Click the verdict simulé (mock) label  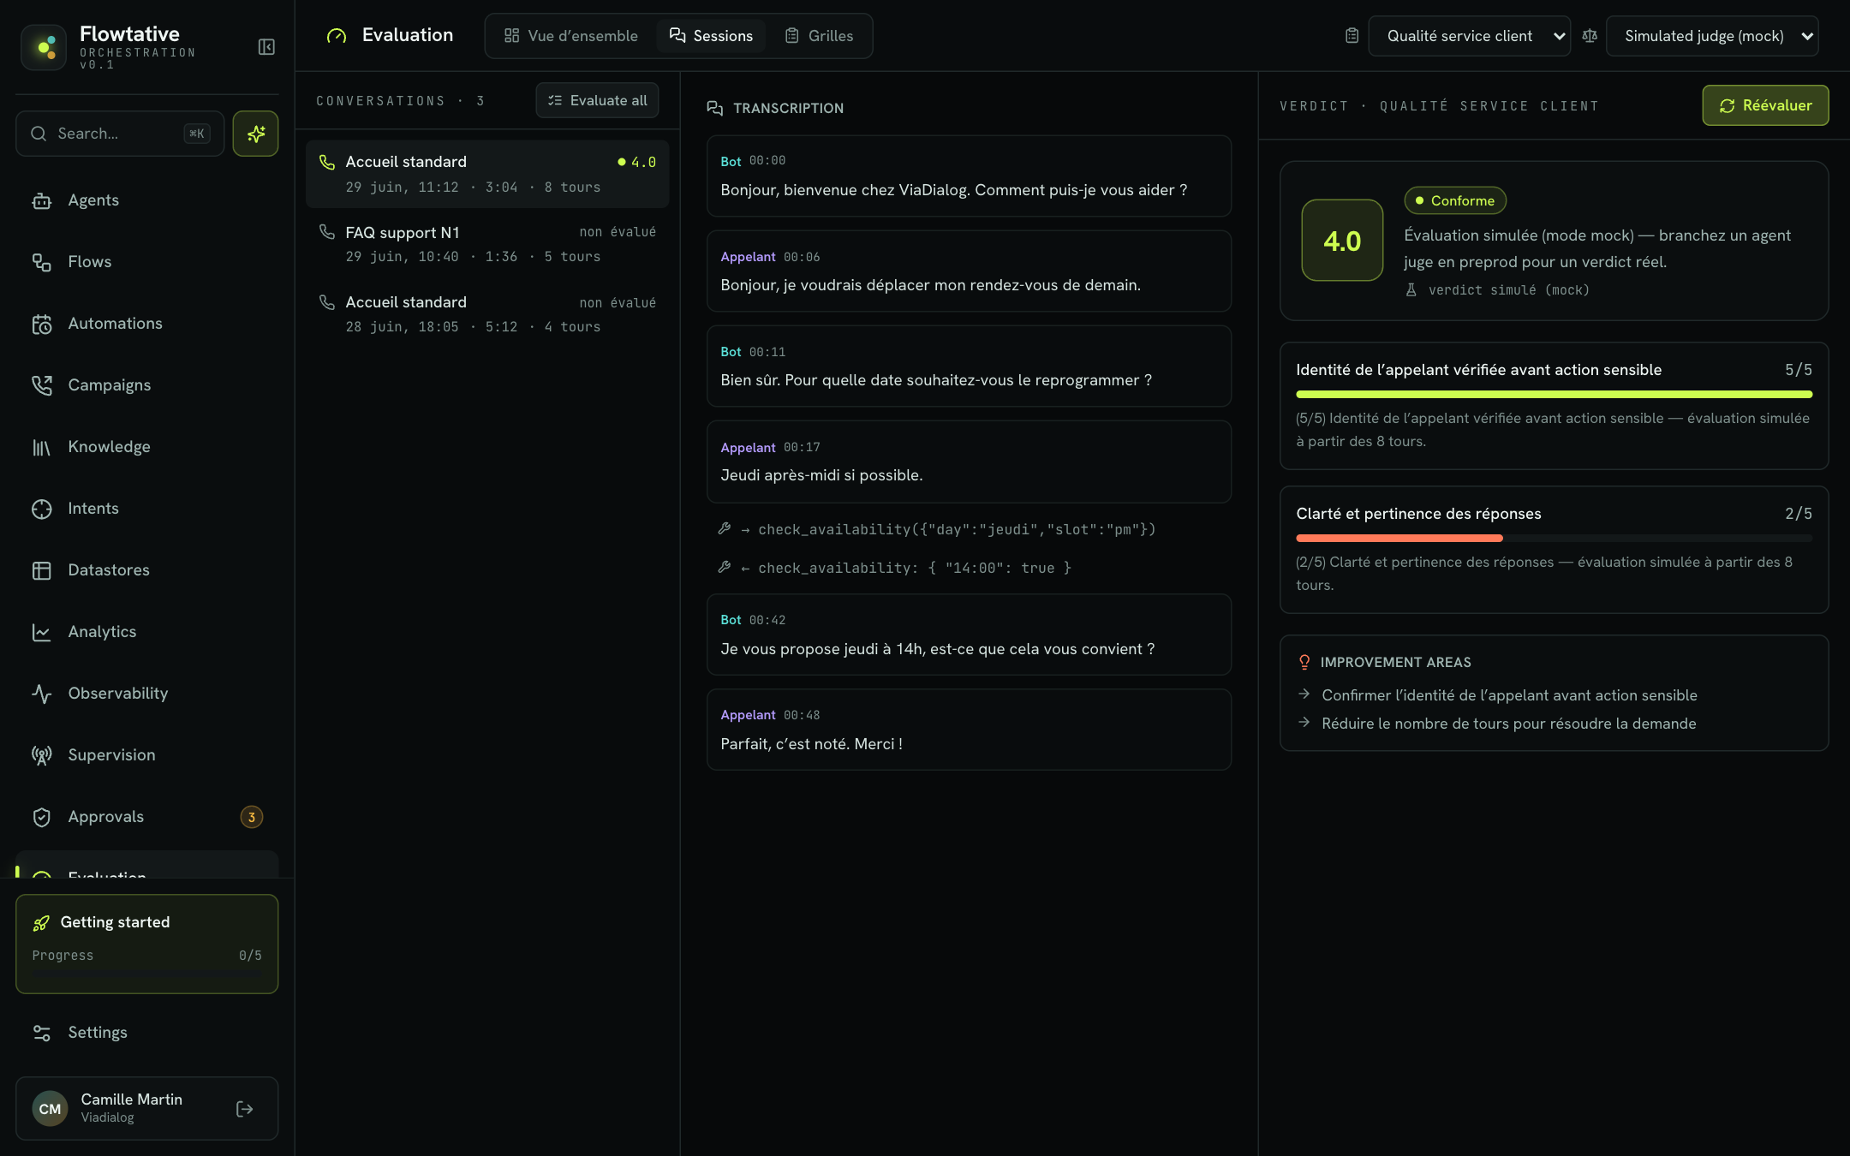(x=1497, y=290)
